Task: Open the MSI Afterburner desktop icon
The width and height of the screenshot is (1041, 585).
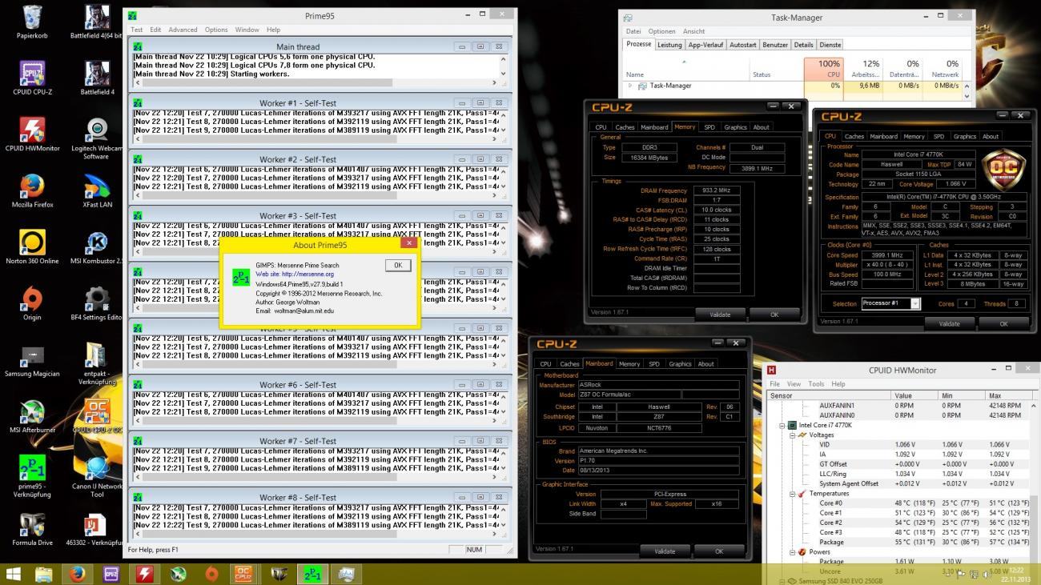Action: click(x=33, y=415)
